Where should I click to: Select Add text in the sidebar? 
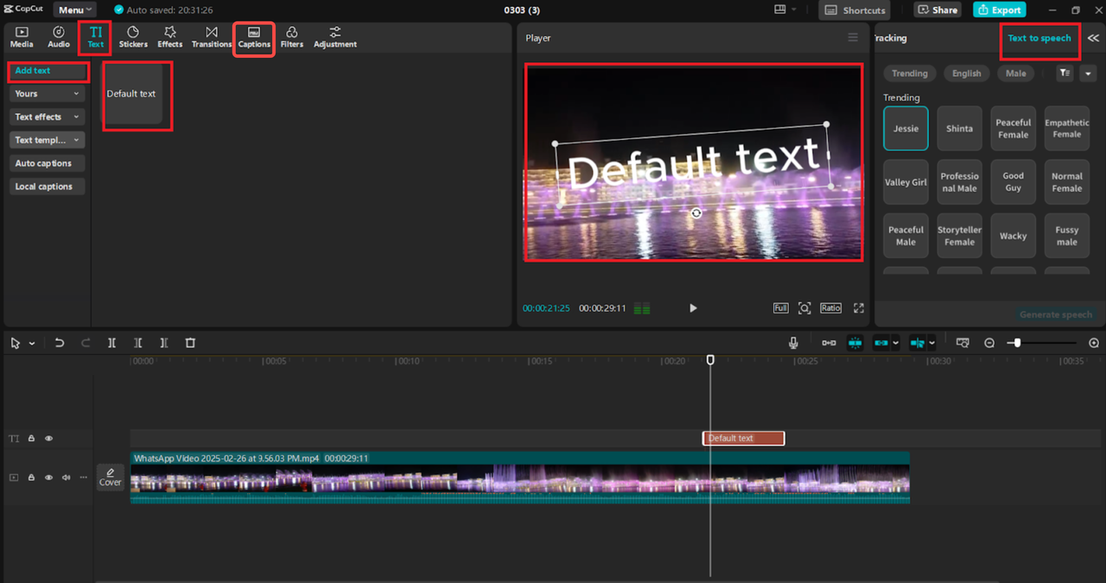pos(48,71)
